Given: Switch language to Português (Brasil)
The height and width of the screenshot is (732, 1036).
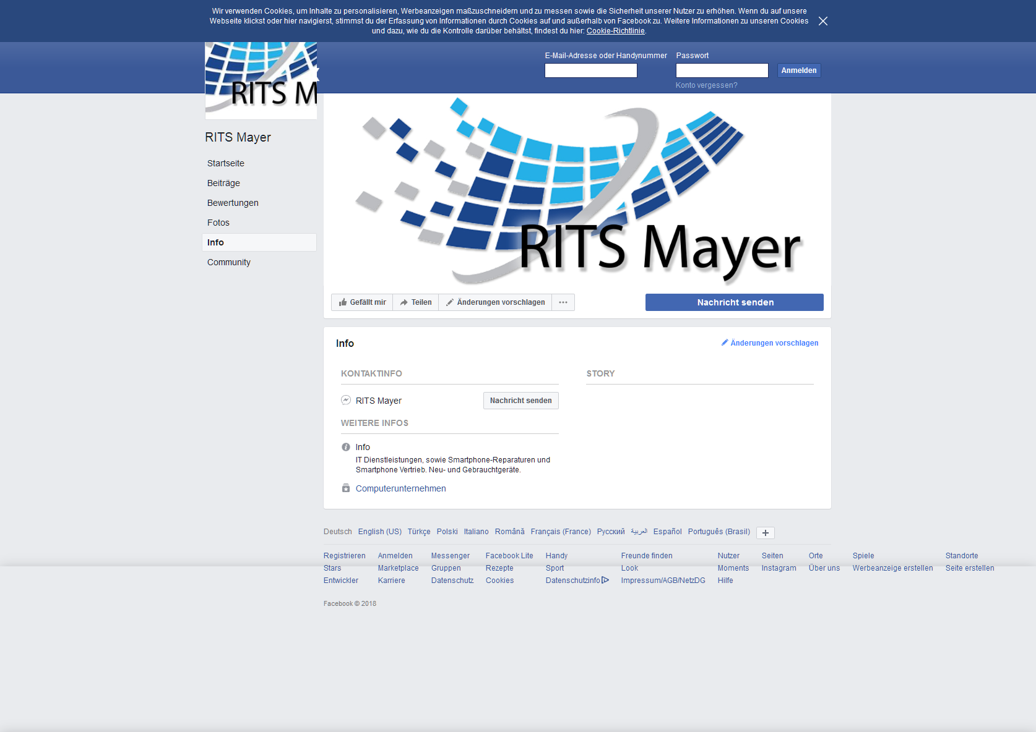Looking at the screenshot, I should pyautogui.click(x=719, y=532).
